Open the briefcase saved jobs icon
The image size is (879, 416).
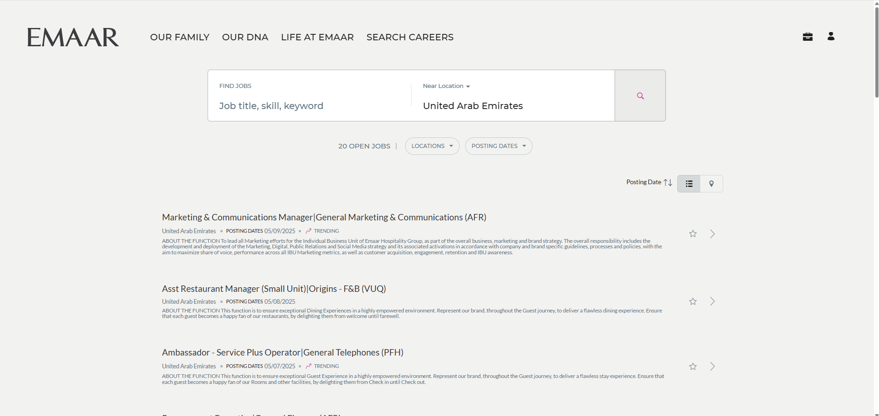pyautogui.click(x=808, y=37)
